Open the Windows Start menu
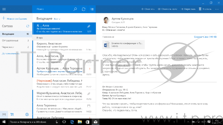Image resolution: width=223 pixels, height=125 pixels. coord(4,122)
